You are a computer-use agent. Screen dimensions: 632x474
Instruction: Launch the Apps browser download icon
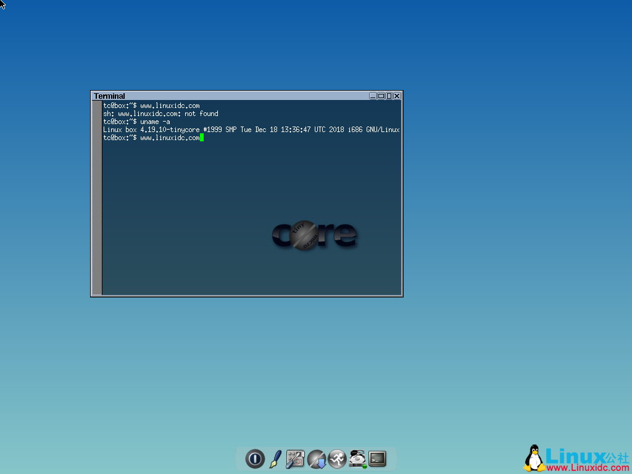click(316, 459)
